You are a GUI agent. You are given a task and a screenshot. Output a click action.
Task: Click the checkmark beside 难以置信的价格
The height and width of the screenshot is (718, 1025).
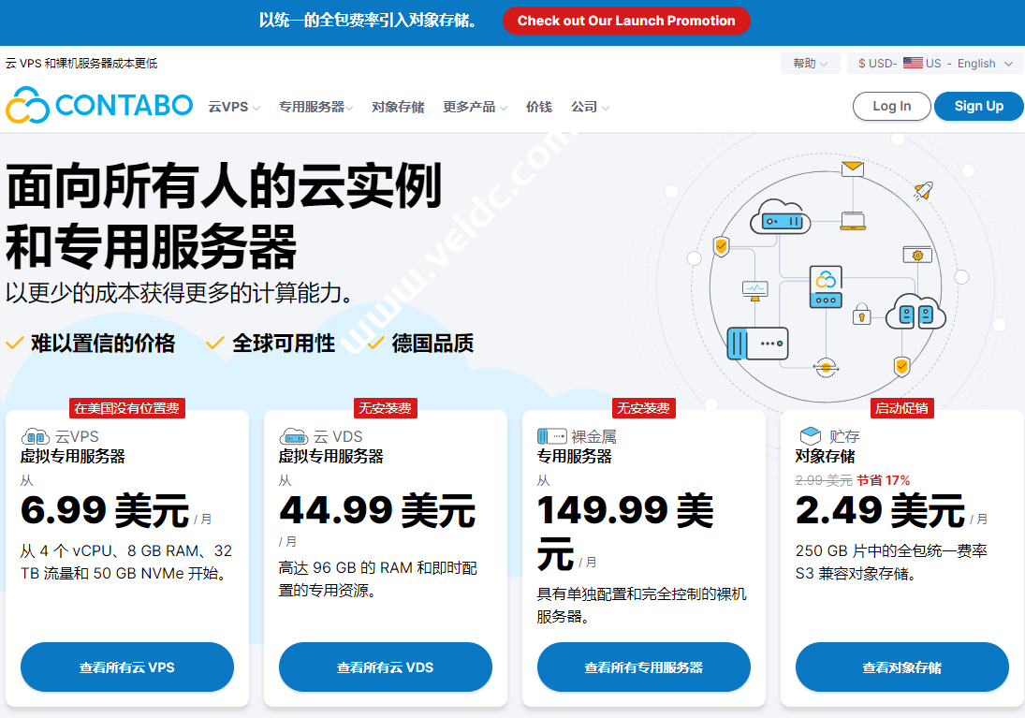[x=14, y=344]
